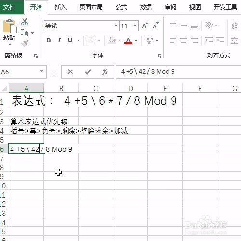Switch to the 开始 Home tab
The image size is (241, 241).
coord(36,7)
